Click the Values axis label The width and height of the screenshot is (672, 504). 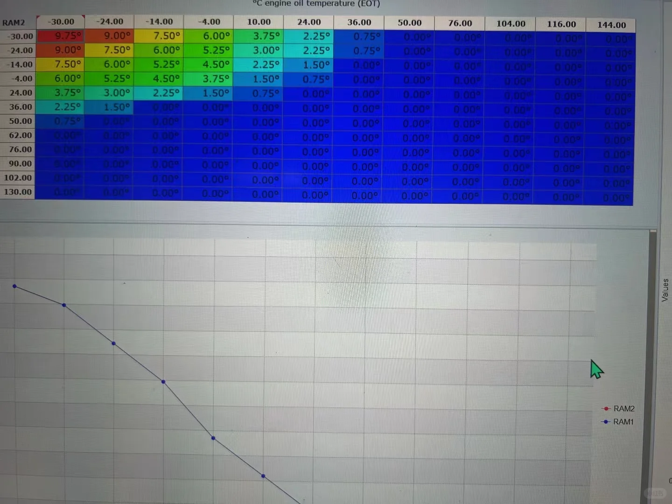point(665,290)
